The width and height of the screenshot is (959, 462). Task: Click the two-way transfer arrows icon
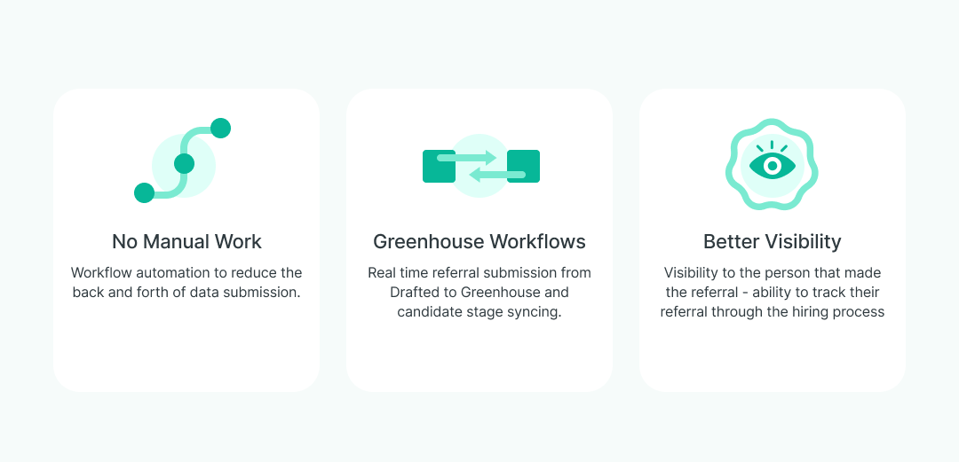(480, 166)
